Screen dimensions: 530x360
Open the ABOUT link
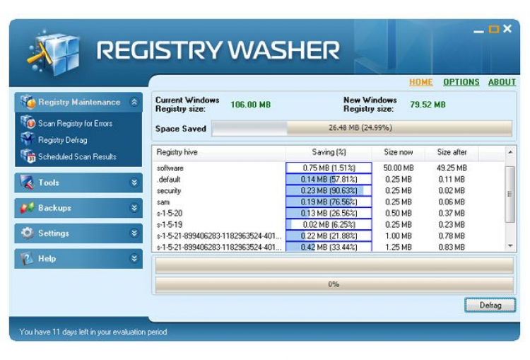[502, 82]
